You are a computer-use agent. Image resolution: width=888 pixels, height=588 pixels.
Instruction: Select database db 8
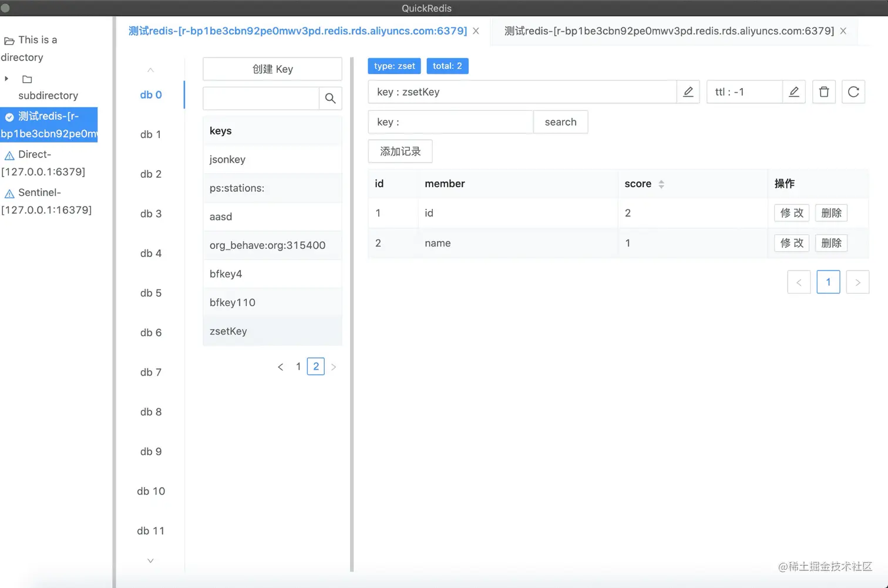[151, 411]
